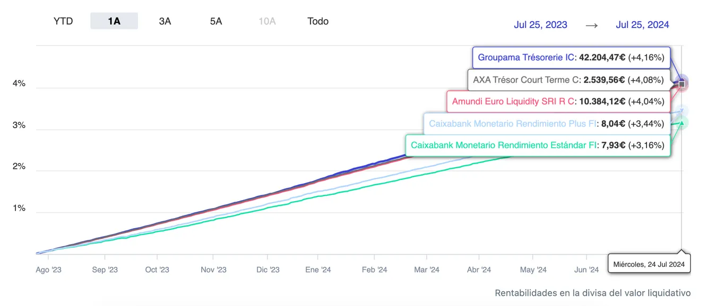The height and width of the screenshot is (306, 707).
Task: Click the Caixabank Monetario Rendimiento Estándar tooltip
Action: [537, 145]
